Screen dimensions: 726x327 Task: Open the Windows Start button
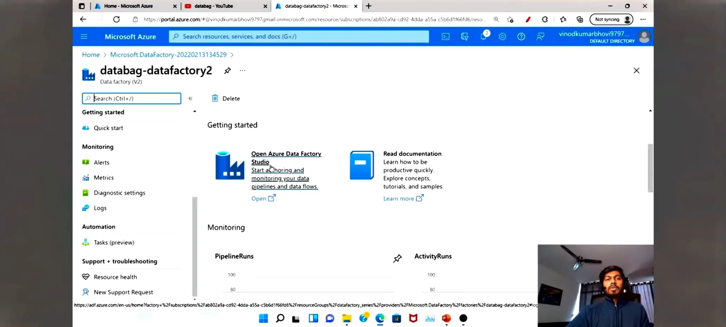click(x=263, y=318)
